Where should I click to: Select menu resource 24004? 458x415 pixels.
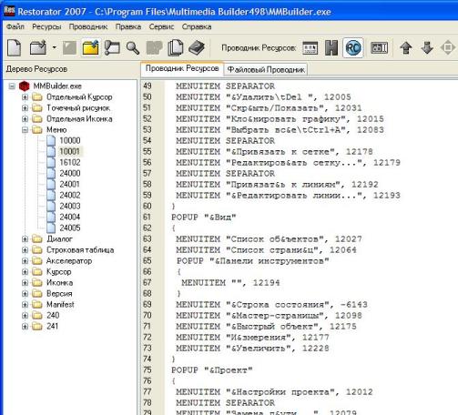70,217
